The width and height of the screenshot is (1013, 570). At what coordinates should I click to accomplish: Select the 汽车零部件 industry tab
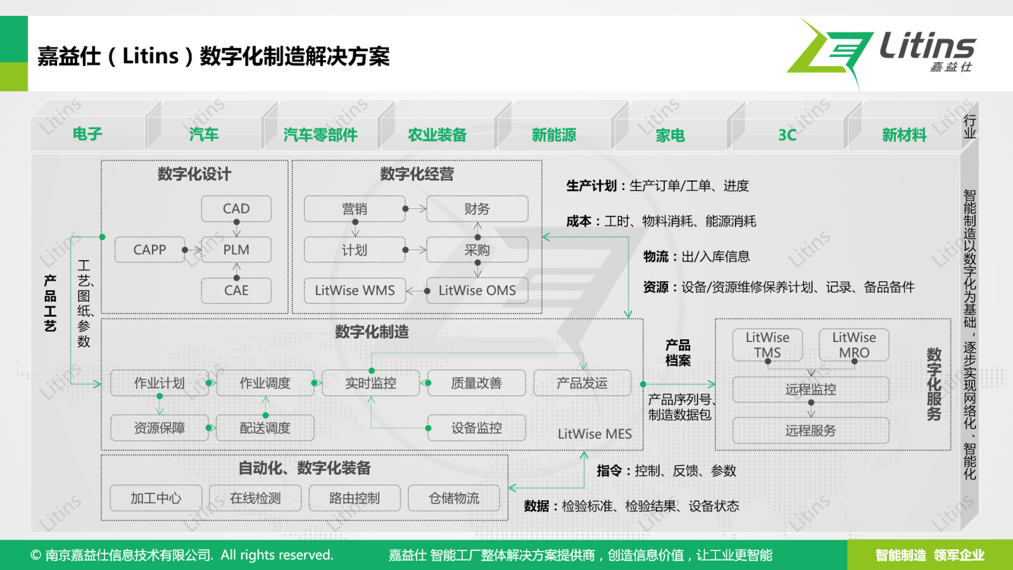(320, 134)
